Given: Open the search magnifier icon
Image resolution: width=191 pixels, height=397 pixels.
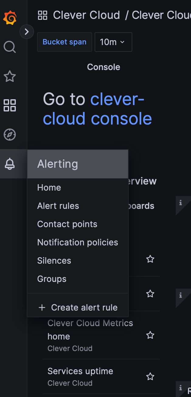Looking at the screenshot, I should pos(10,47).
